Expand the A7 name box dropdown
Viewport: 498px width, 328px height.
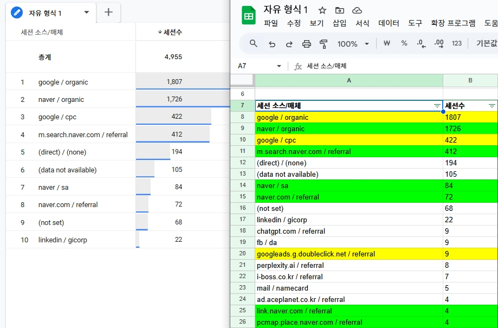click(279, 66)
